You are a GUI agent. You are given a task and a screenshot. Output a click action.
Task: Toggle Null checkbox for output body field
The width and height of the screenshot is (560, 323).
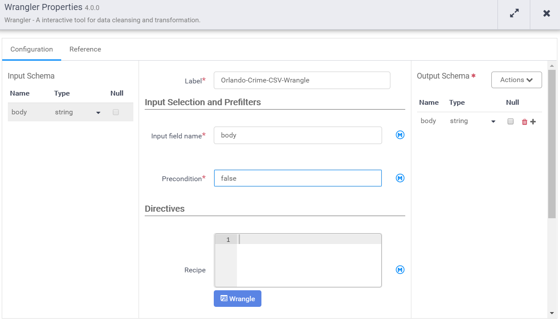point(511,121)
